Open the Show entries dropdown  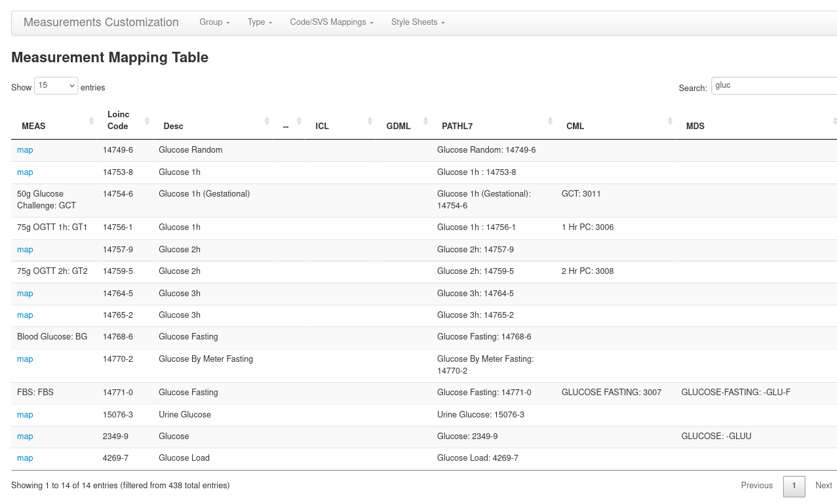(56, 85)
